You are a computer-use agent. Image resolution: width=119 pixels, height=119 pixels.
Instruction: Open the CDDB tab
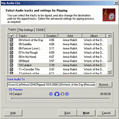pos(40,30)
